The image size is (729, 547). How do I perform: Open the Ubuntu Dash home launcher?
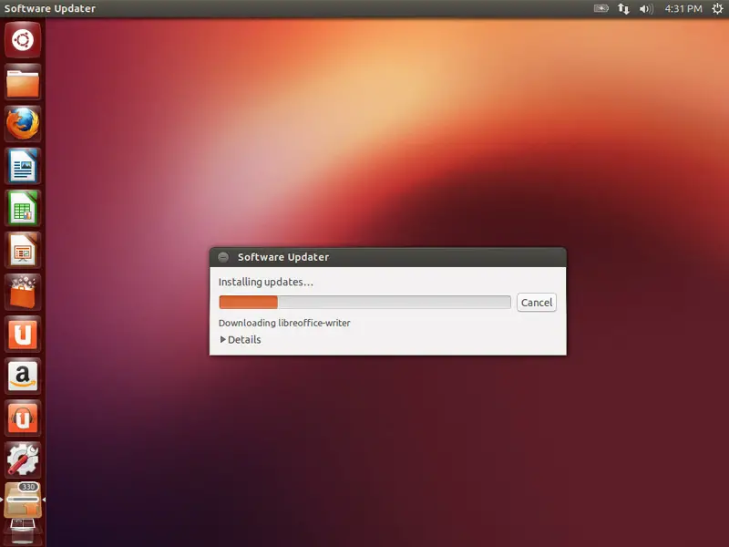tap(23, 39)
